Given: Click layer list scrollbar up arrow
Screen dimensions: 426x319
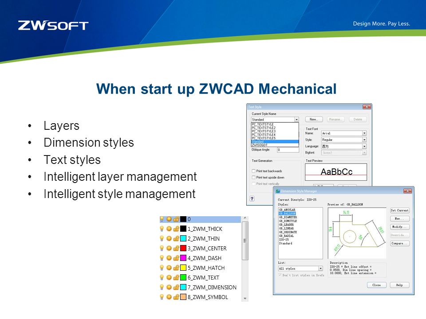Looking at the screenshot, I should point(245,218).
